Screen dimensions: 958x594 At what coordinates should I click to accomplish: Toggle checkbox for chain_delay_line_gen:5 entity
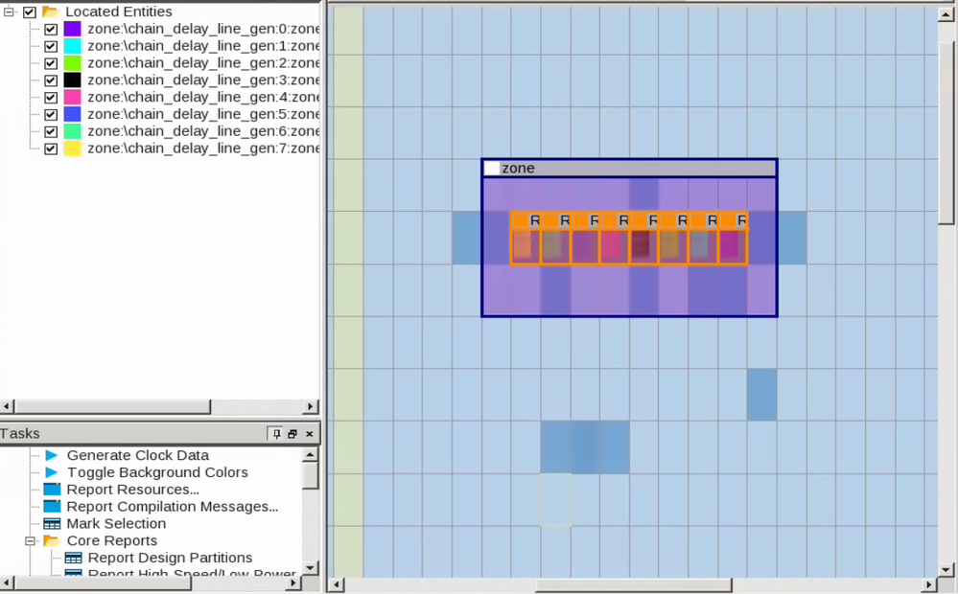[x=52, y=114]
